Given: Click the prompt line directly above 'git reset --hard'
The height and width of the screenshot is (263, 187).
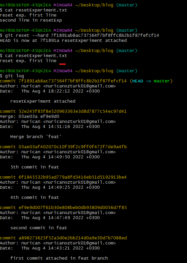Looking at the screenshot, I should coord(69,30).
